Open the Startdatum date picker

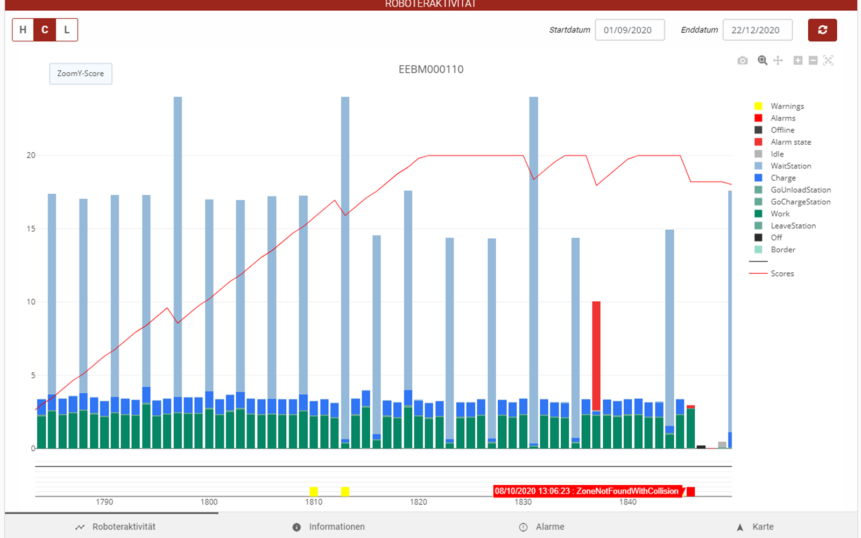tap(630, 30)
